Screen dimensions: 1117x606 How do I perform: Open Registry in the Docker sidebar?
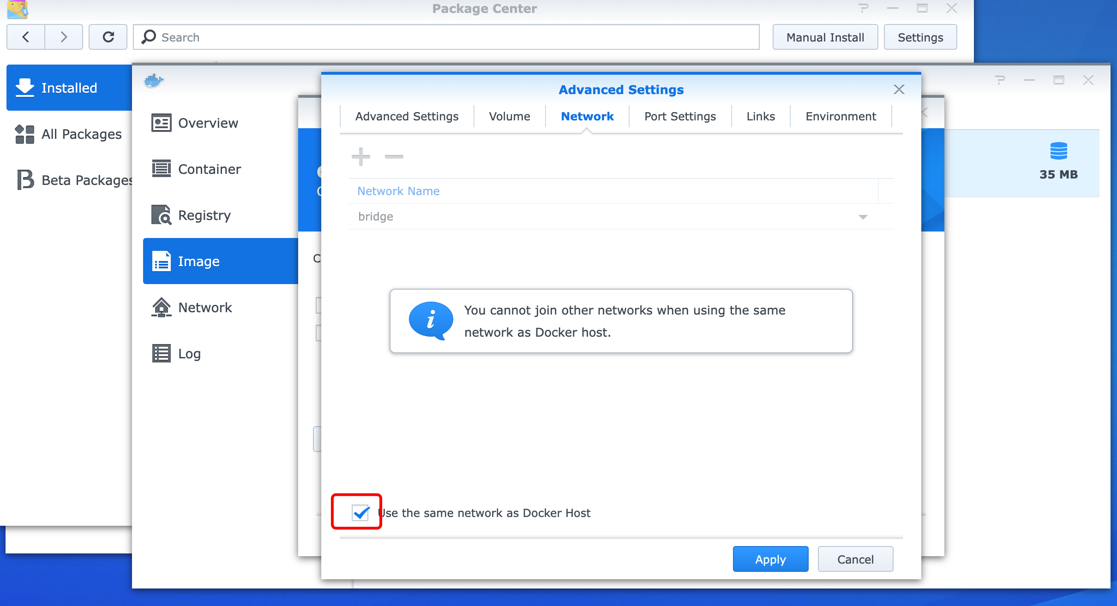point(204,215)
